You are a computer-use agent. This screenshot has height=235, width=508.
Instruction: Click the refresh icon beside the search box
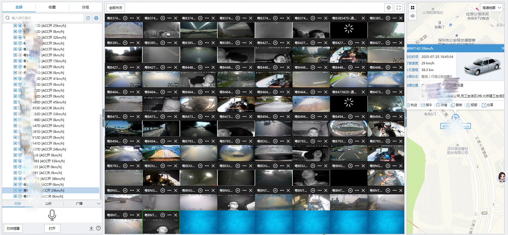(88, 18)
